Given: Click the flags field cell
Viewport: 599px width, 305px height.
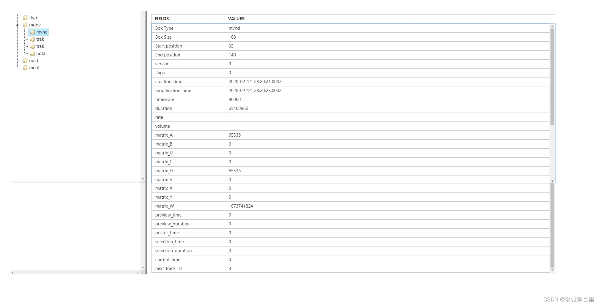Looking at the screenshot, I should [x=160, y=73].
